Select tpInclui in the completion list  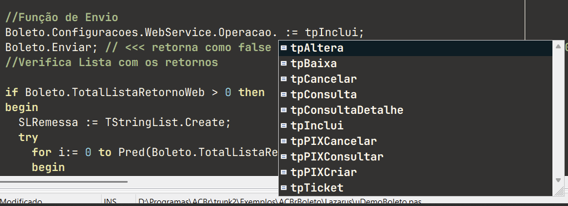coord(416,125)
